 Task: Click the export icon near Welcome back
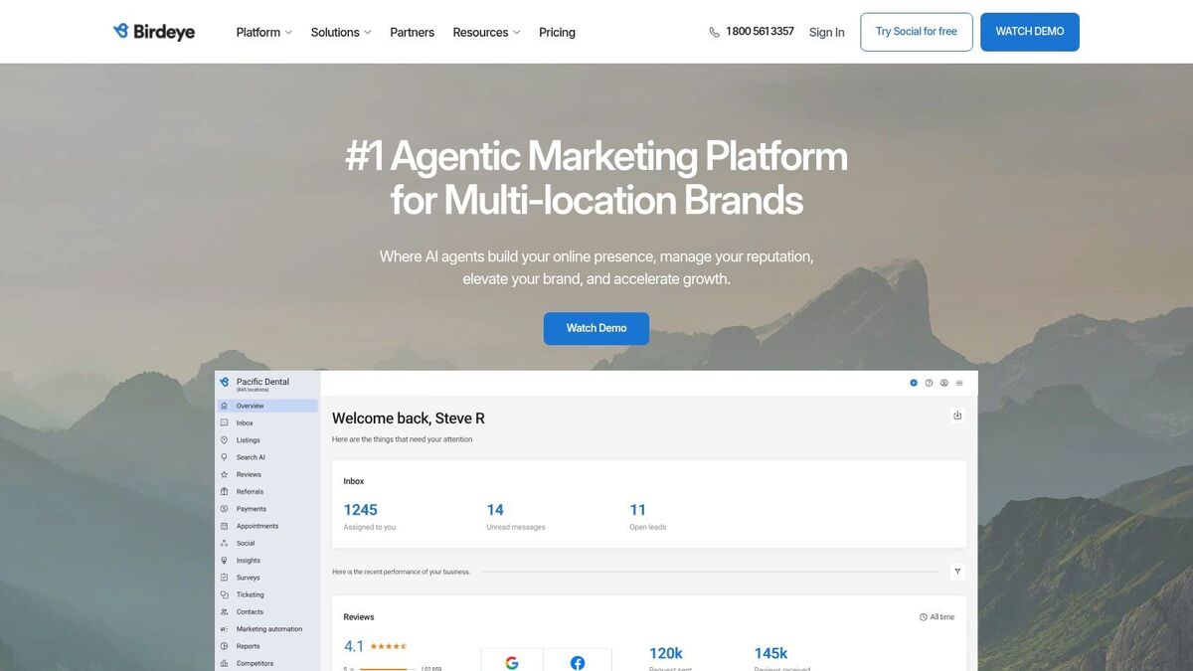pyautogui.click(x=957, y=416)
